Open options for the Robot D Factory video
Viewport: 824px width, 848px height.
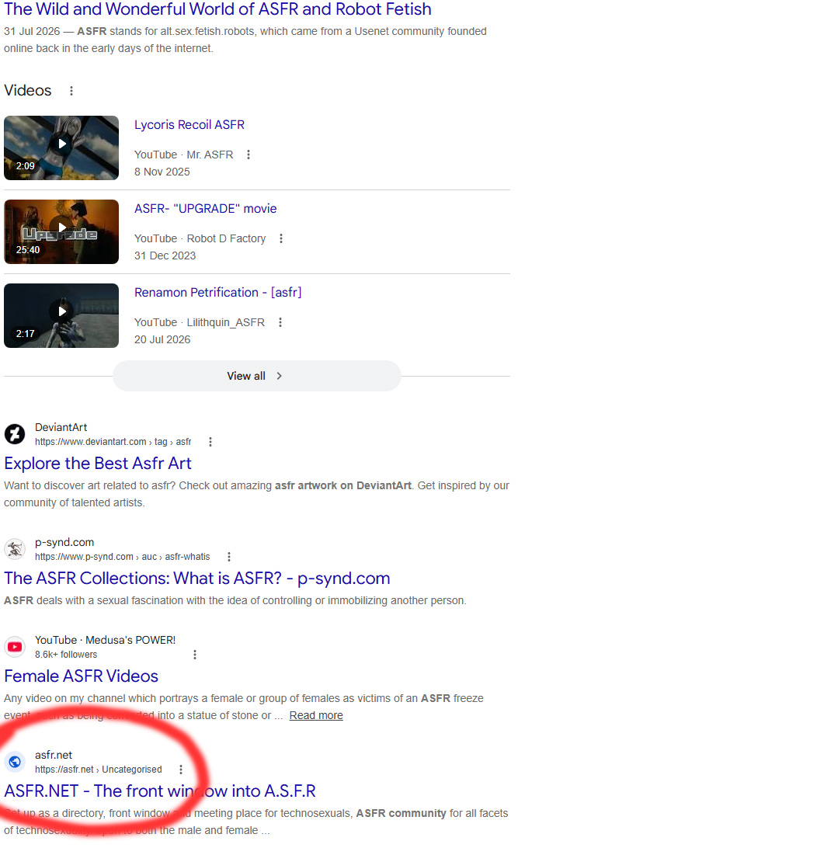pyautogui.click(x=281, y=238)
